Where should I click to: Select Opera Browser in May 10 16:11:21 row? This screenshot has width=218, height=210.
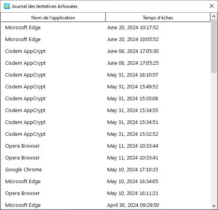pyautogui.click(x=23, y=193)
